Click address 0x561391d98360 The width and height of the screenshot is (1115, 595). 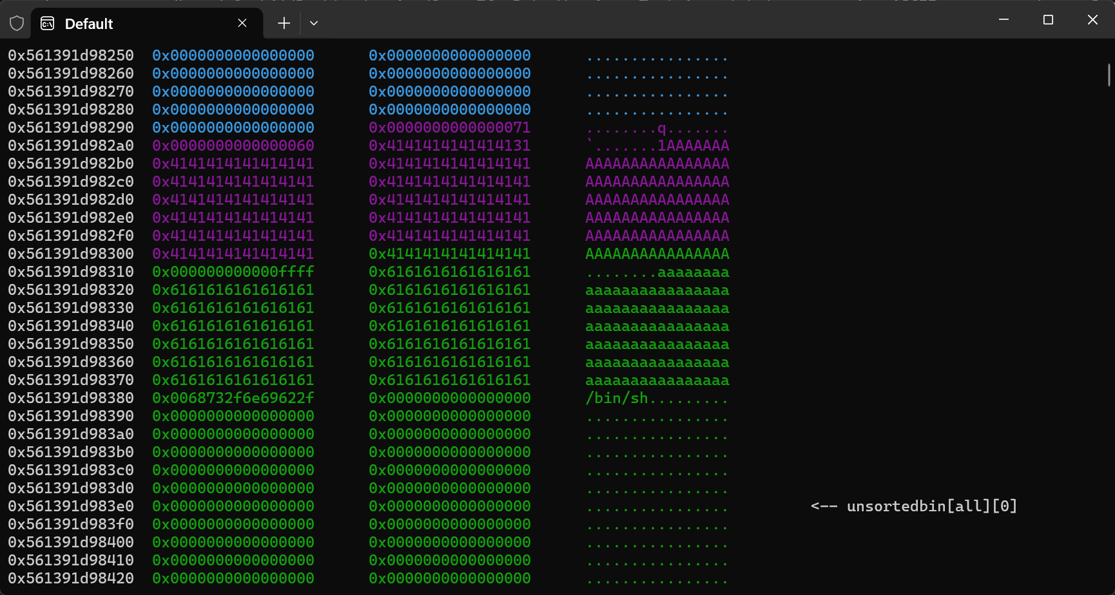point(71,362)
